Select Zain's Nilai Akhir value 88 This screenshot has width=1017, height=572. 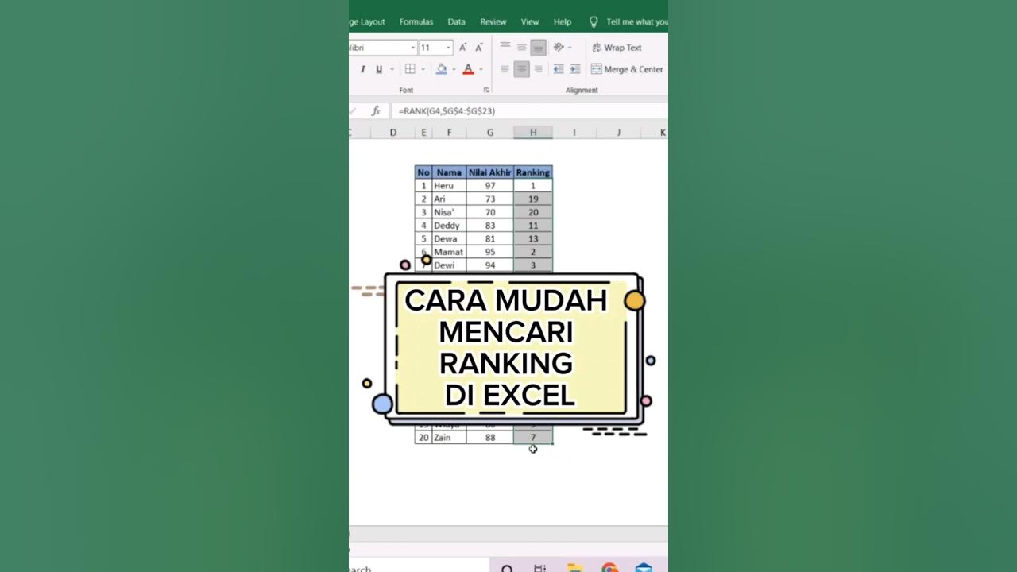pos(490,437)
